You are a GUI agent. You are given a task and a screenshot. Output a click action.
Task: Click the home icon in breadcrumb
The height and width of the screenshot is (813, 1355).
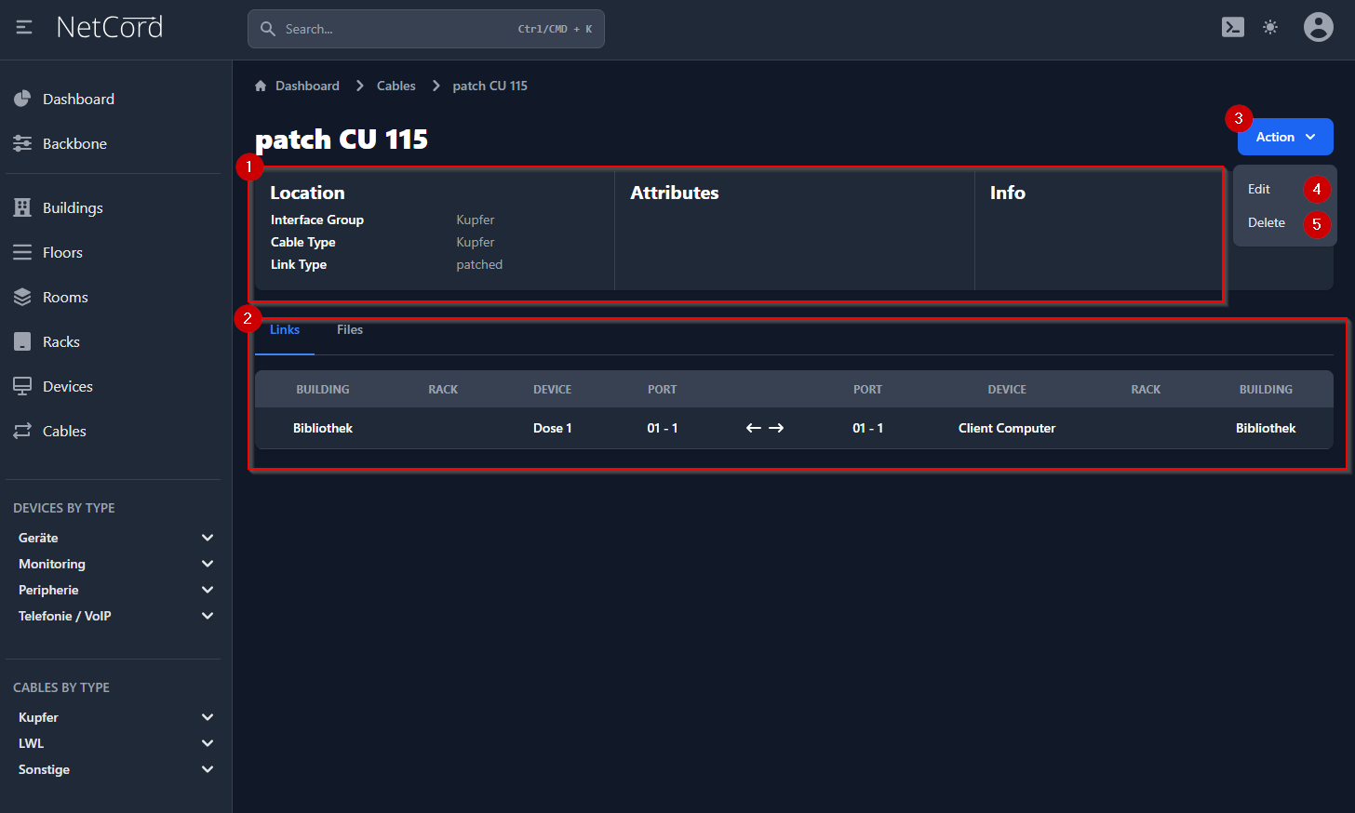(x=261, y=86)
